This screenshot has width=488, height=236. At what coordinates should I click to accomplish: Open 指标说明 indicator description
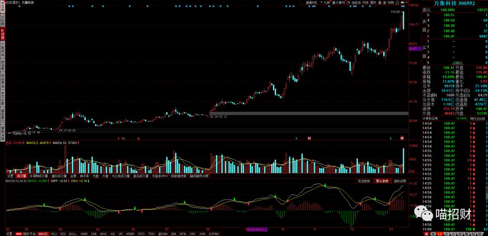pyautogui.click(x=400, y=181)
